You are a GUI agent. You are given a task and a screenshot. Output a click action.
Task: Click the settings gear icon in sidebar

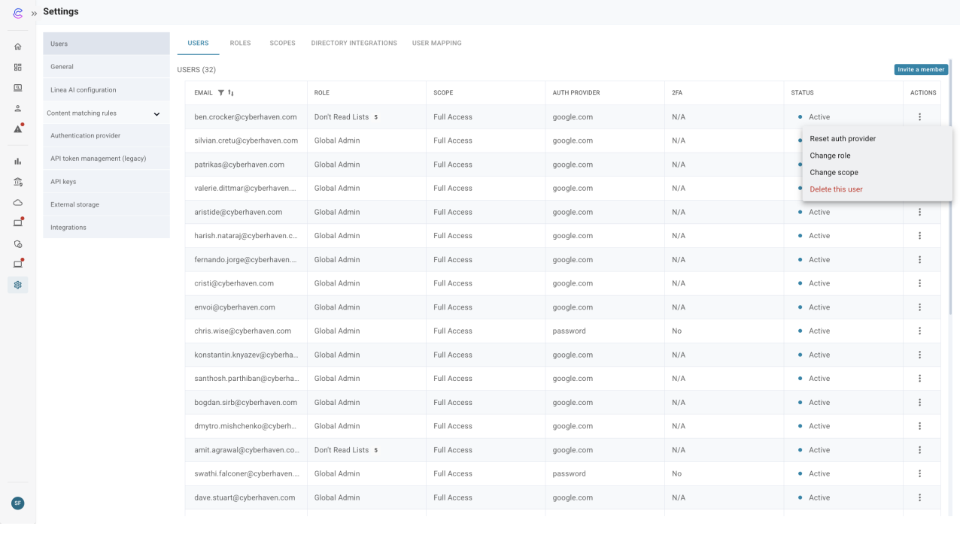18,285
